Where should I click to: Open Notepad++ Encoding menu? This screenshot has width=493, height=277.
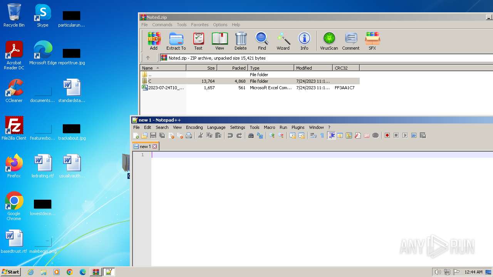pos(194,127)
